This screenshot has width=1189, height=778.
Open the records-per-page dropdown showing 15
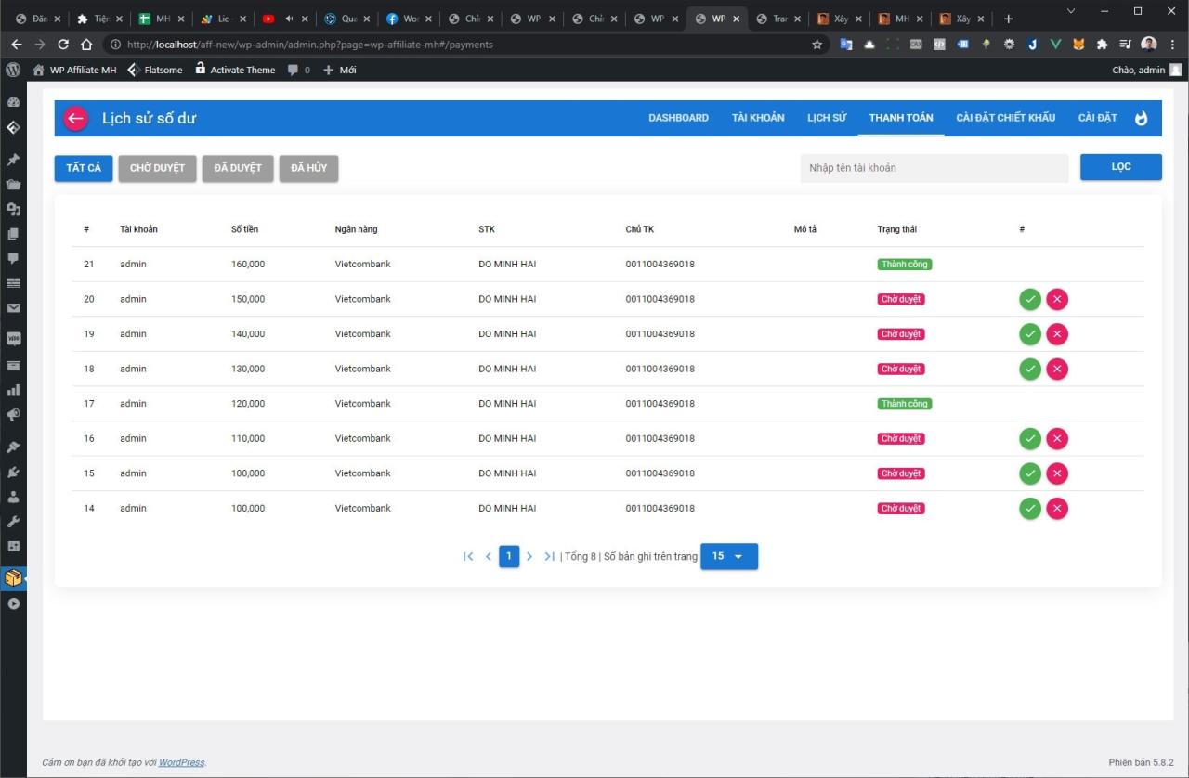729,556
